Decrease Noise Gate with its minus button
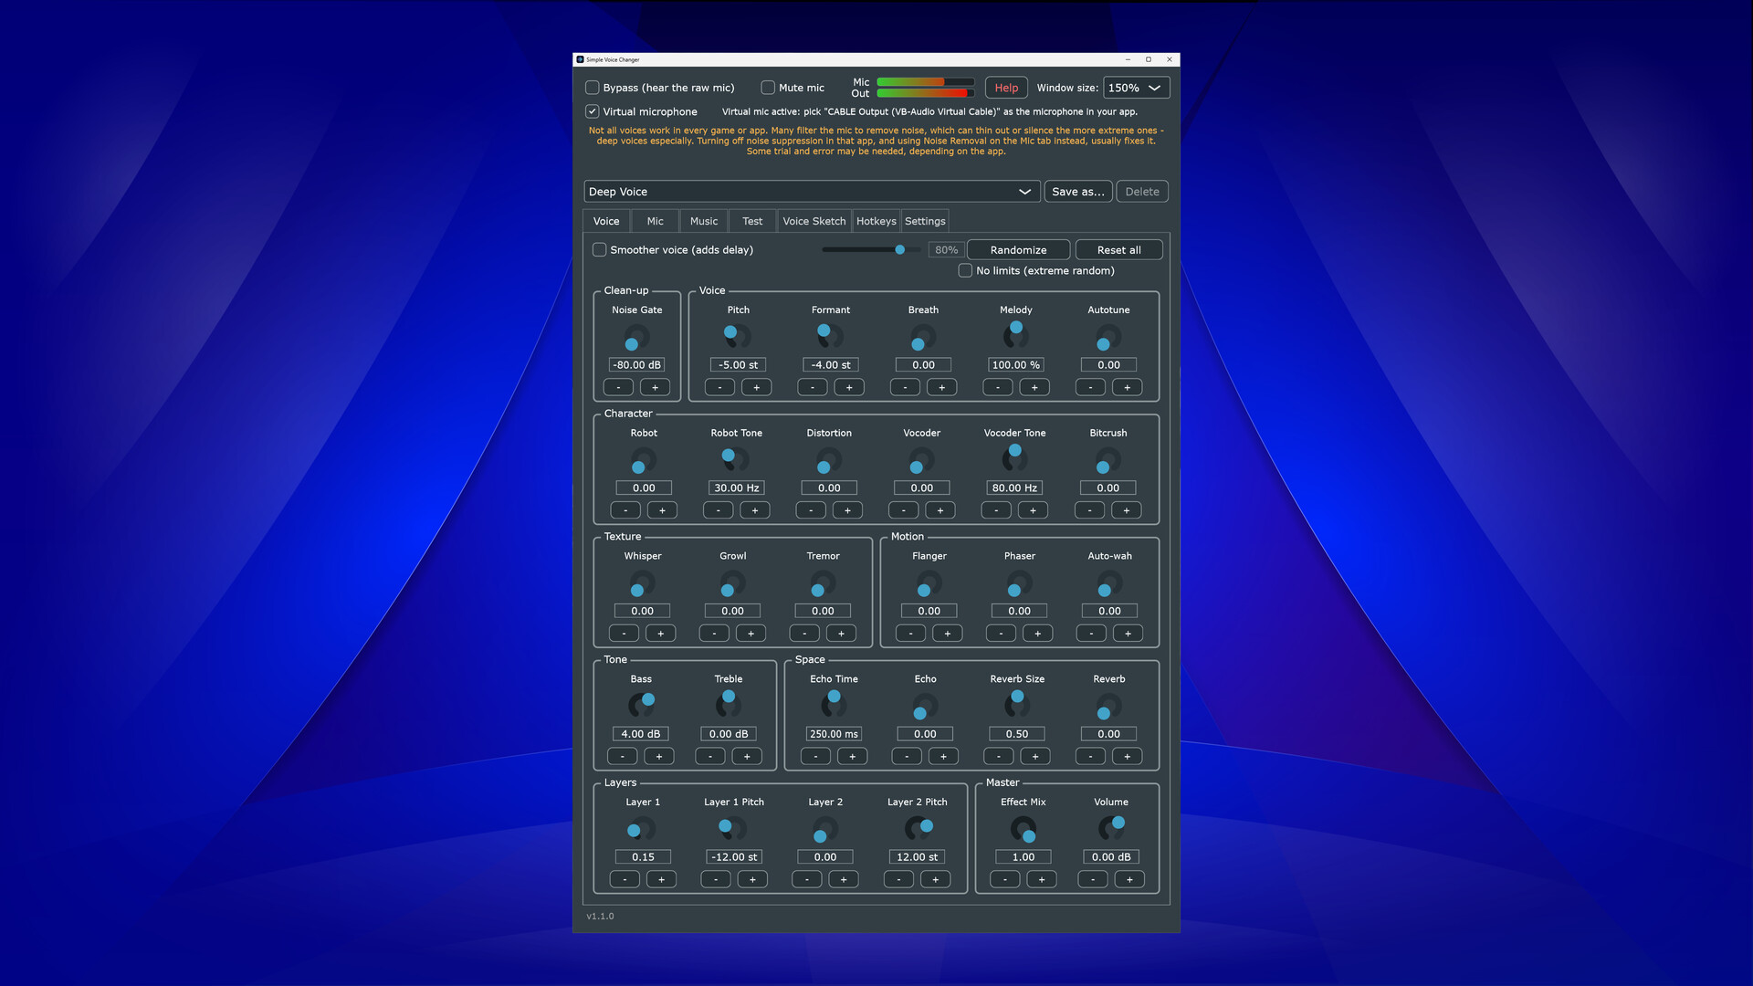Image resolution: width=1753 pixels, height=986 pixels. coord(618,387)
